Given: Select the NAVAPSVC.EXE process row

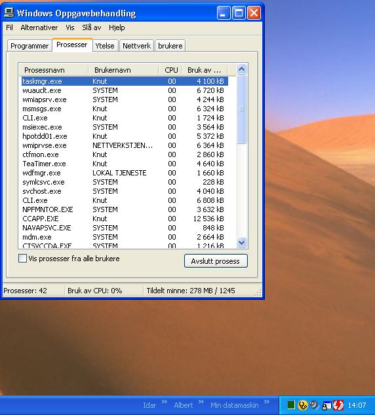Looking at the screenshot, I should (125, 228).
